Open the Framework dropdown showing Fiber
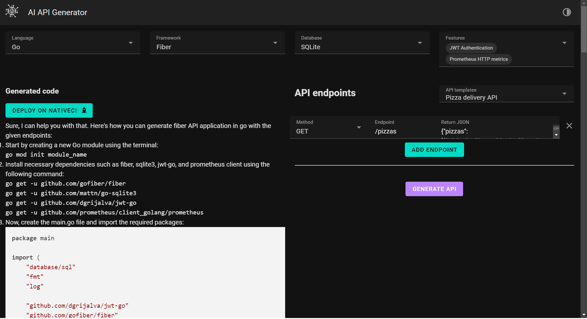This screenshot has height=319, width=587. point(217,43)
